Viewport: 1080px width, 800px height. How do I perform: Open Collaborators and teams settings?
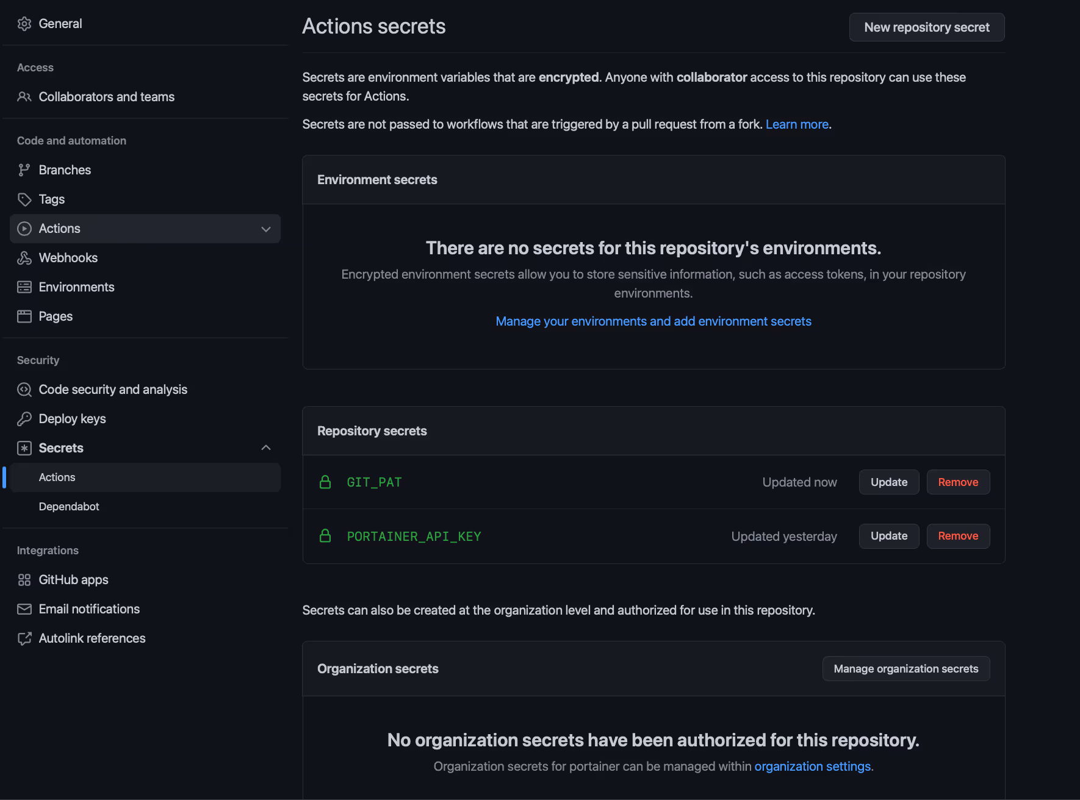(x=145, y=97)
